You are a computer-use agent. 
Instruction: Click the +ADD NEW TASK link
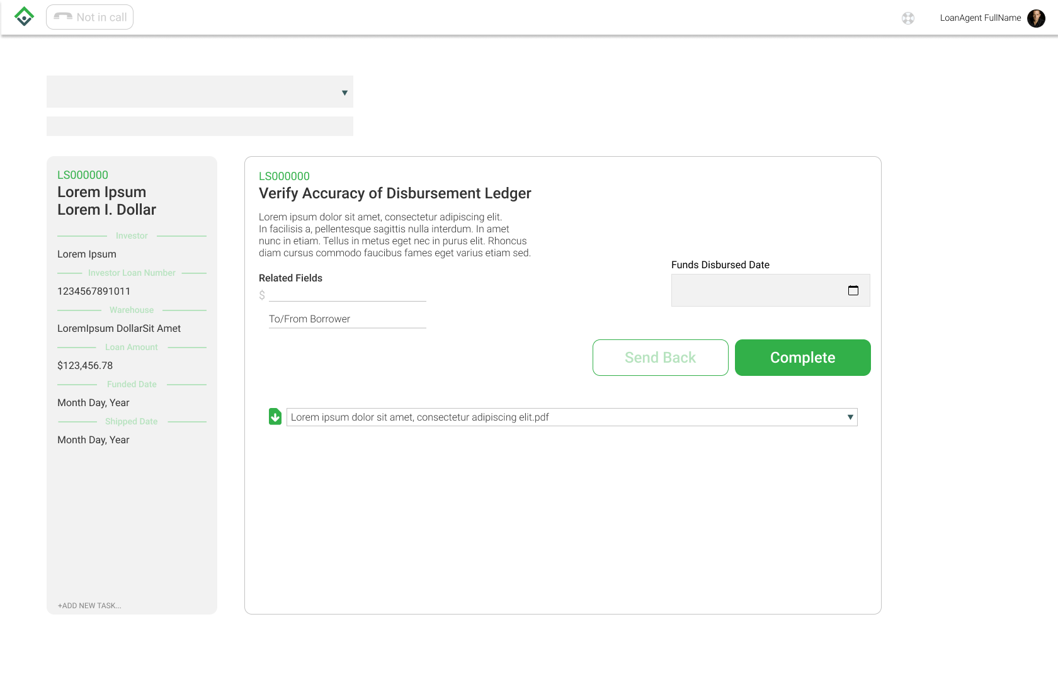pyautogui.click(x=89, y=606)
